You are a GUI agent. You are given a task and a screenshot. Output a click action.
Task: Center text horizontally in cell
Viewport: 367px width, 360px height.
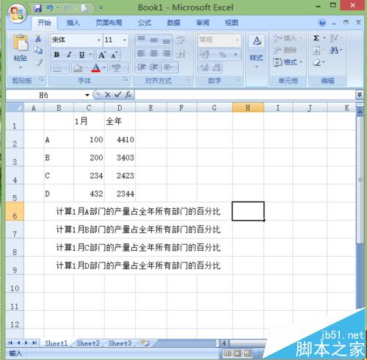[153, 54]
